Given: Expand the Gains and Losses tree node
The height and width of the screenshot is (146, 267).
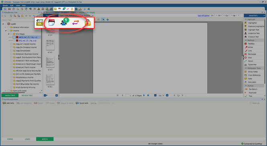Looking at the screenshot, I should pos(6,91).
